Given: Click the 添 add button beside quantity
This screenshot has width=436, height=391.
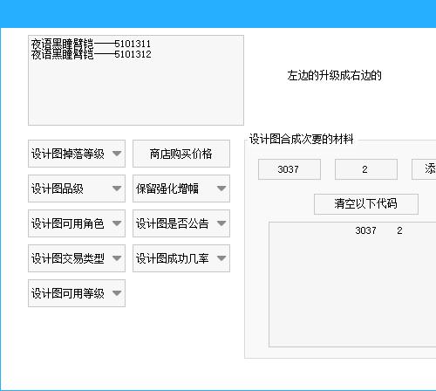Looking at the screenshot, I should point(424,169).
